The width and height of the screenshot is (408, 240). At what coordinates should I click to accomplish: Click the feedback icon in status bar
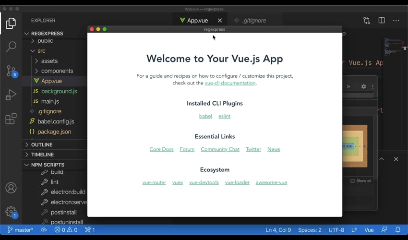coord(384,230)
